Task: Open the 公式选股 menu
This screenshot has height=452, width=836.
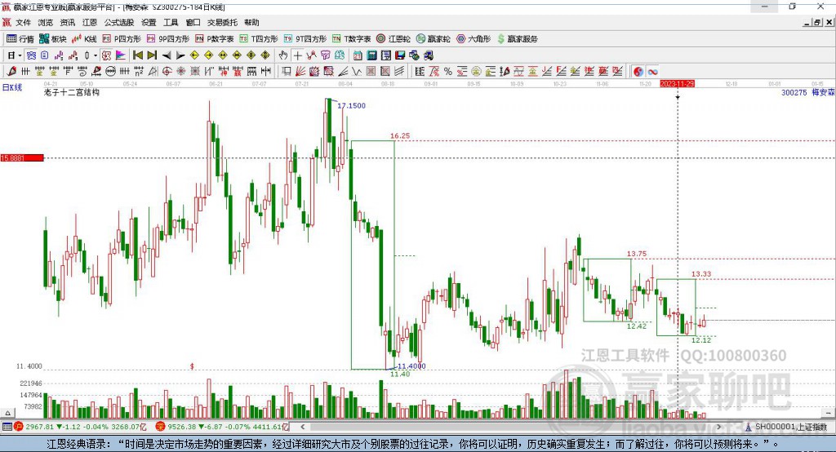Action: [119, 22]
